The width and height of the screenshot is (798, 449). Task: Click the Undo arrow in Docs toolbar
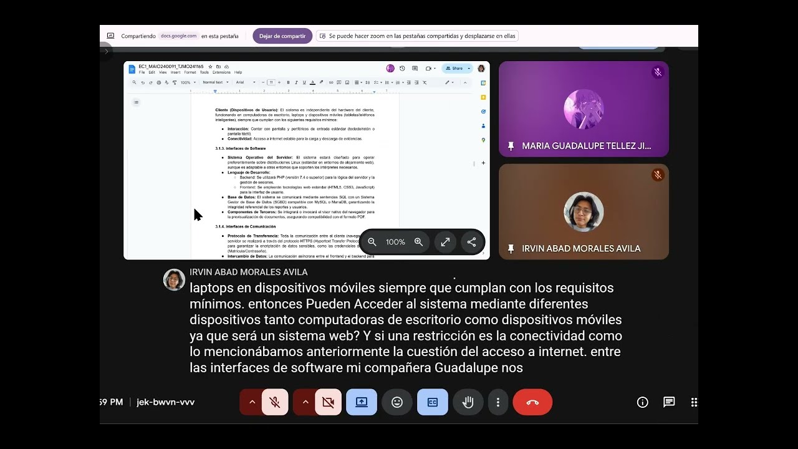(x=143, y=82)
